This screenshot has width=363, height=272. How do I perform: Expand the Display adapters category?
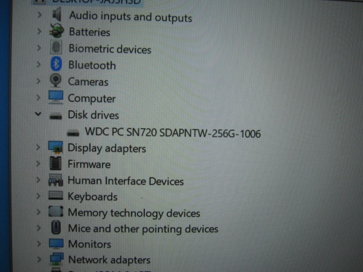tap(38, 147)
